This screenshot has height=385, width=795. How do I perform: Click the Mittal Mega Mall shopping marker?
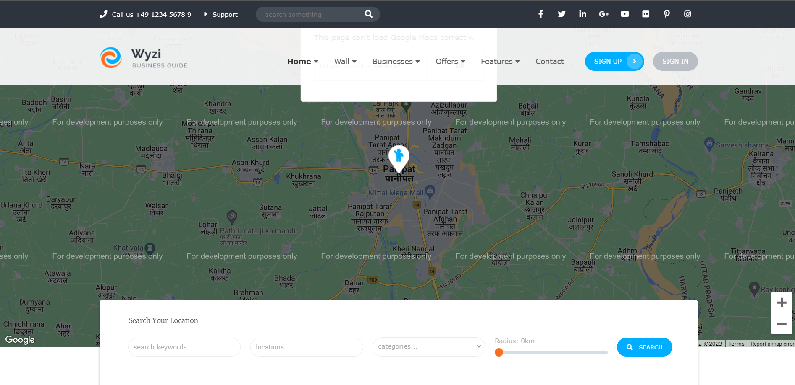click(430, 191)
